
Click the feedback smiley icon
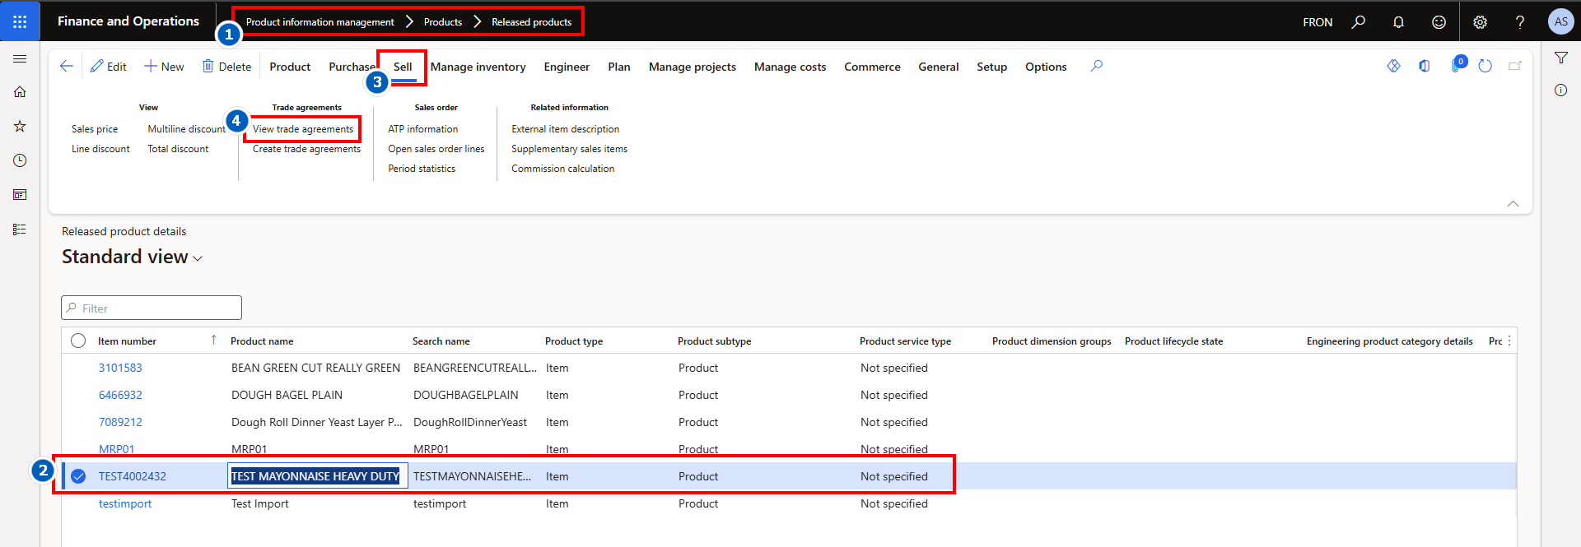(x=1439, y=22)
